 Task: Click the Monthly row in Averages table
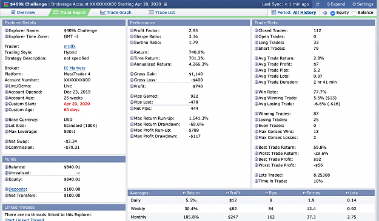coord(251,217)
